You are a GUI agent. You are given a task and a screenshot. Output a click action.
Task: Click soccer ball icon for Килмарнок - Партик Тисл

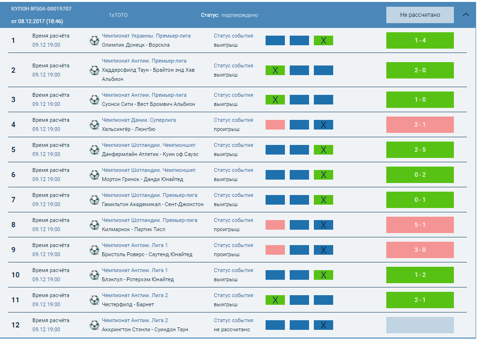pos(94,225)
